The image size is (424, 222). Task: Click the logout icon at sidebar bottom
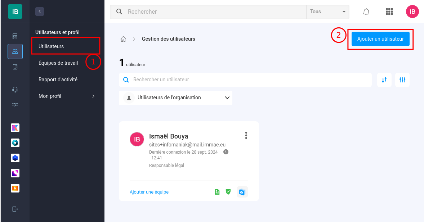(x=15, y=209)
